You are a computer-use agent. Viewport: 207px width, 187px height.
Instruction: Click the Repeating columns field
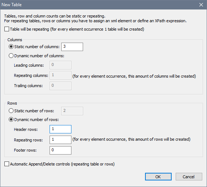tap(60, 75)
